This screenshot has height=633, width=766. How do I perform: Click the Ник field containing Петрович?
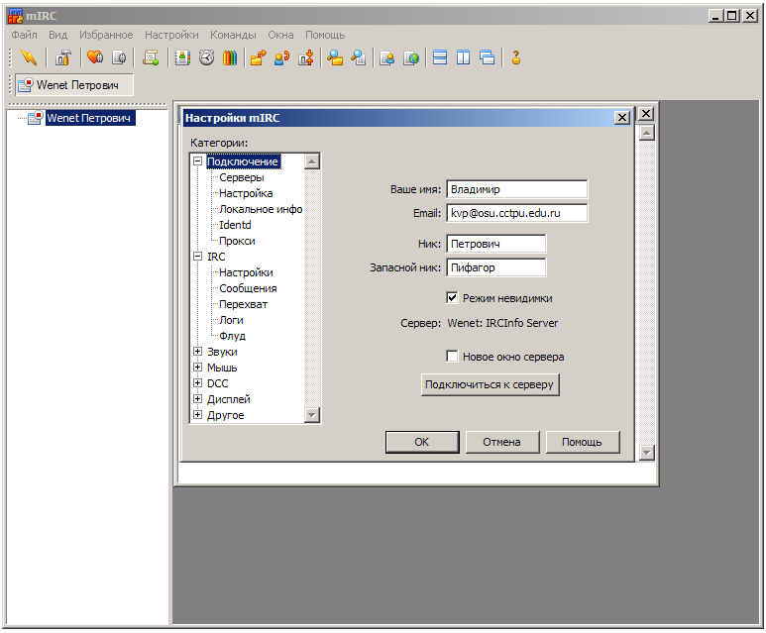click(495, 244)
